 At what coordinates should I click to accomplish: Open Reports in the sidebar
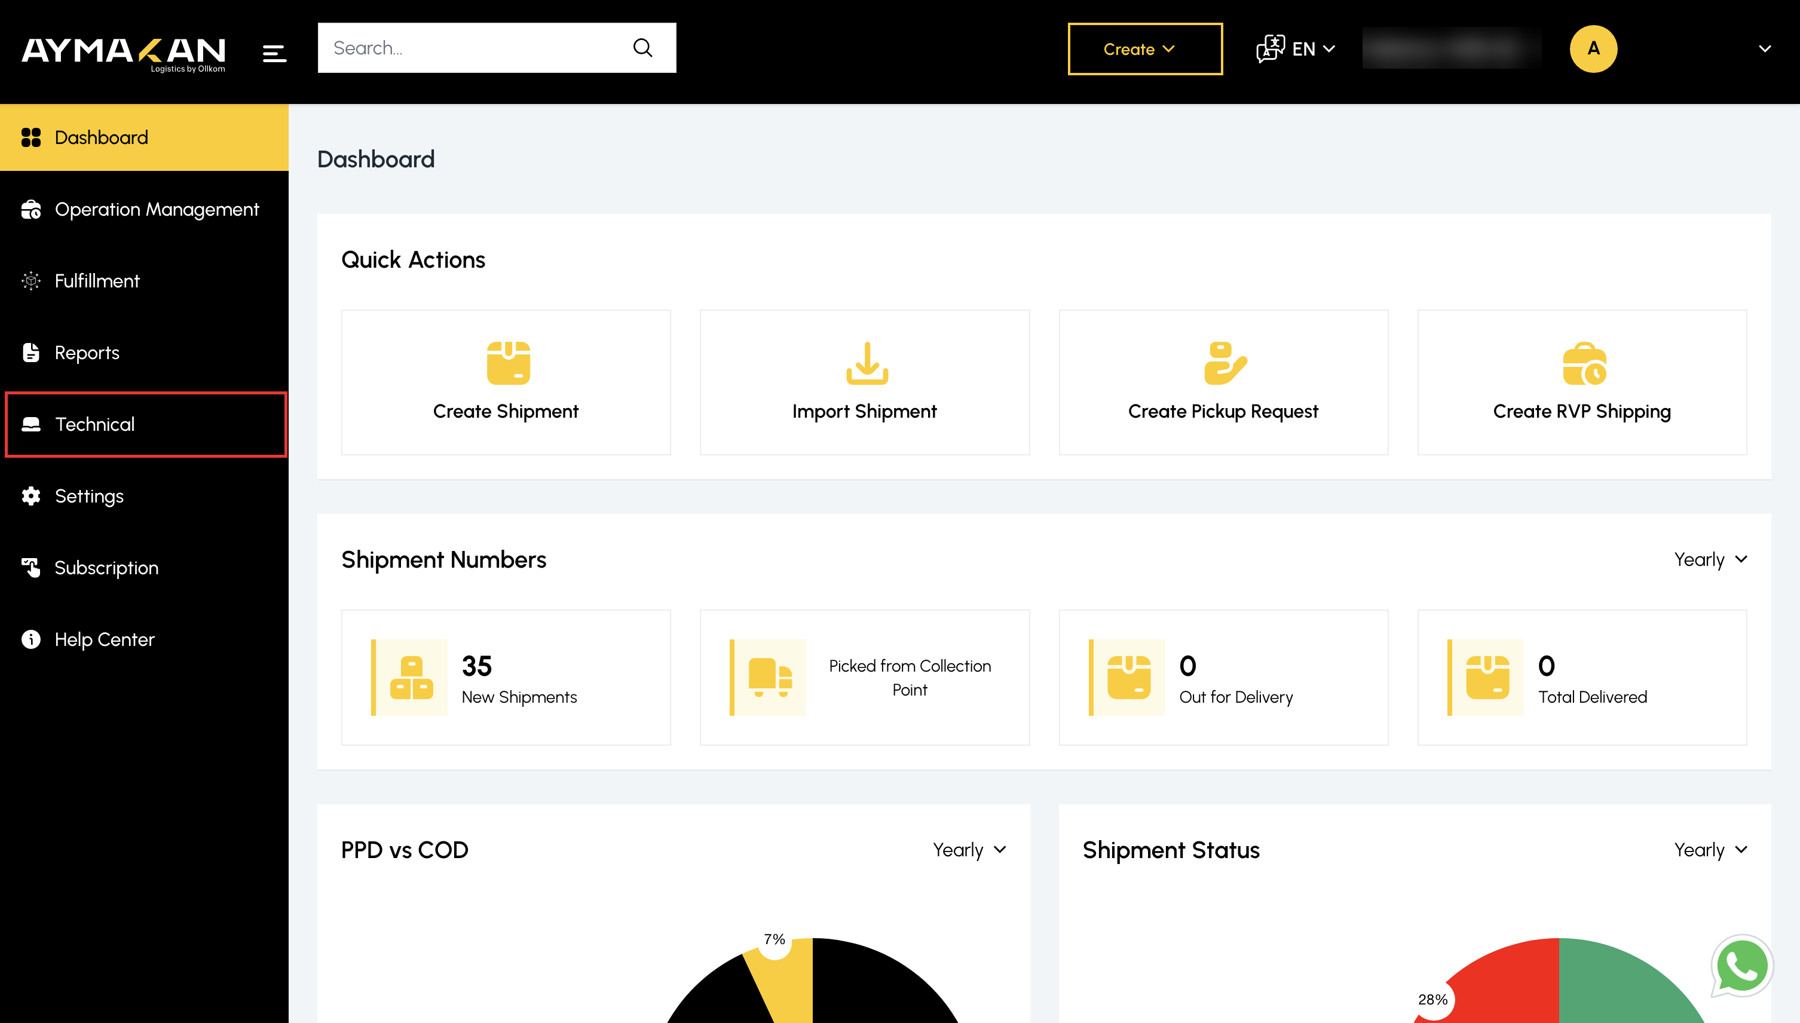click(x=144, y=353)
